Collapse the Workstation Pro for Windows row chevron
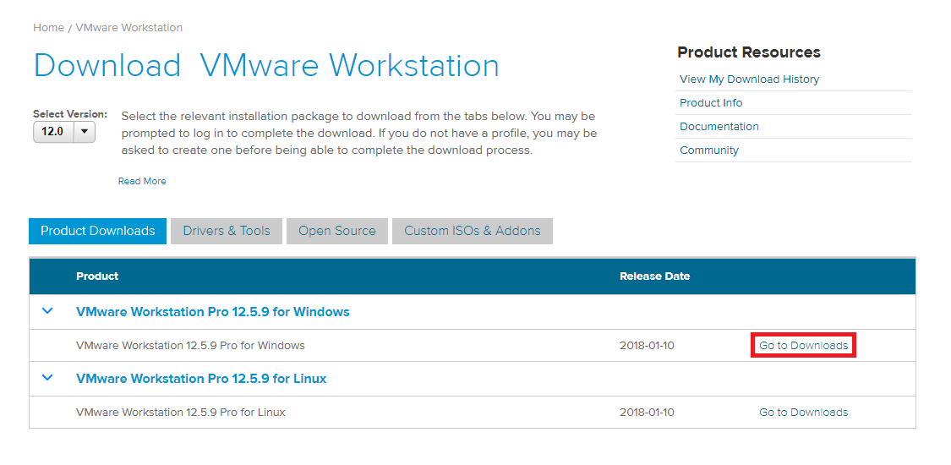Image resolution: width=951 pixels, height=465 pixels. click(47, 312)
